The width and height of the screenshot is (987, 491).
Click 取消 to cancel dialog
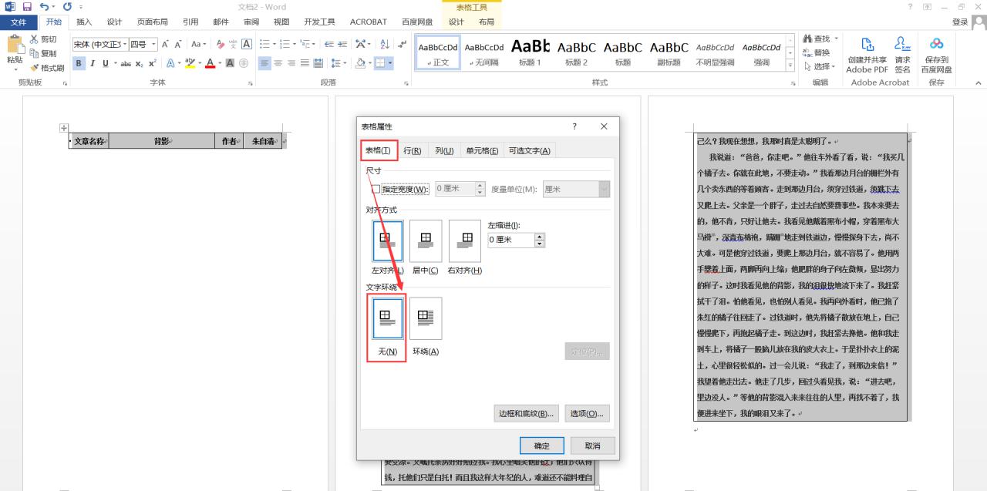tap(592, 446)
